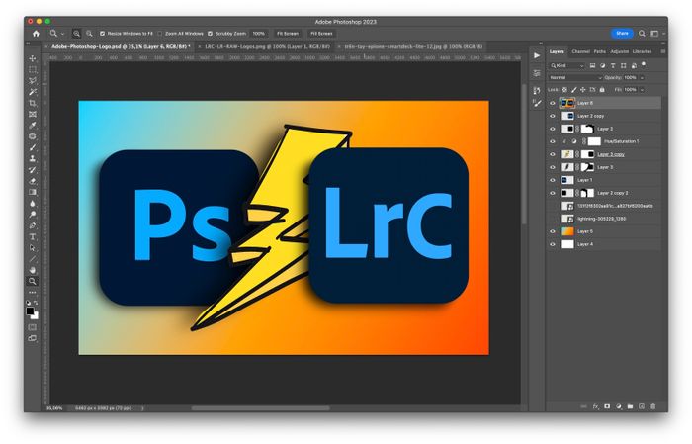This screenshot has width=692, height=444.
Task: Select the Path Selection tool
Action: tap(33, 248)
